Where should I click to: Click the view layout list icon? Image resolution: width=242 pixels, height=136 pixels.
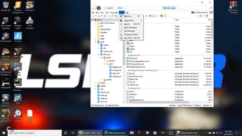pyautogui.click(x=201, y=16)
